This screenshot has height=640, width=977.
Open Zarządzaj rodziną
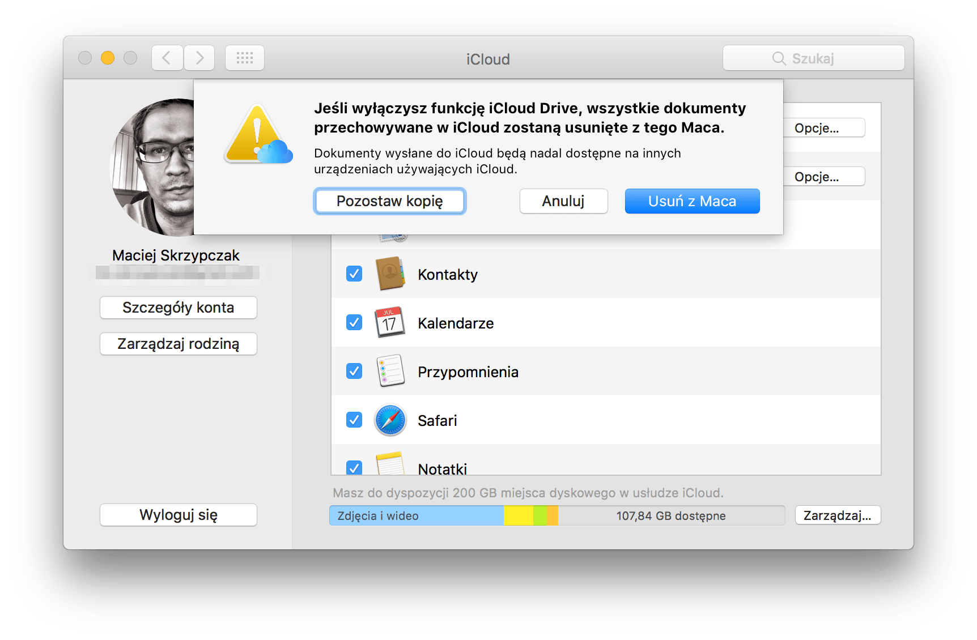point(179,344)
